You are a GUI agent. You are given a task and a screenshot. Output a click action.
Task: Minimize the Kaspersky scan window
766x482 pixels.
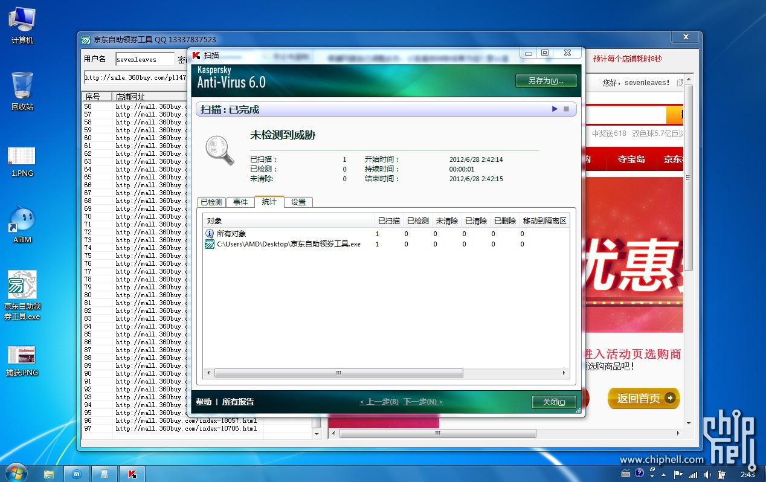(x=529, y=53)
